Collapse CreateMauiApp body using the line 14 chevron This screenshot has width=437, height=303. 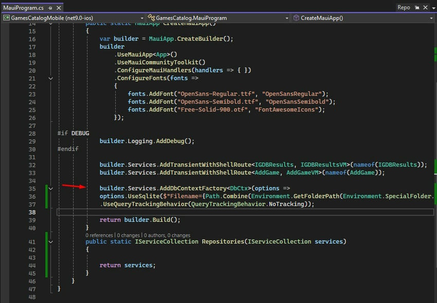[50, 23]
